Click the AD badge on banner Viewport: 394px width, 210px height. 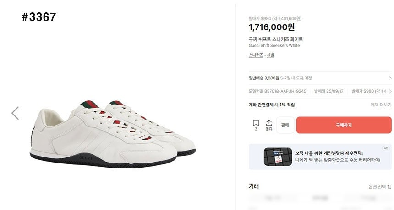click(386, 148)
